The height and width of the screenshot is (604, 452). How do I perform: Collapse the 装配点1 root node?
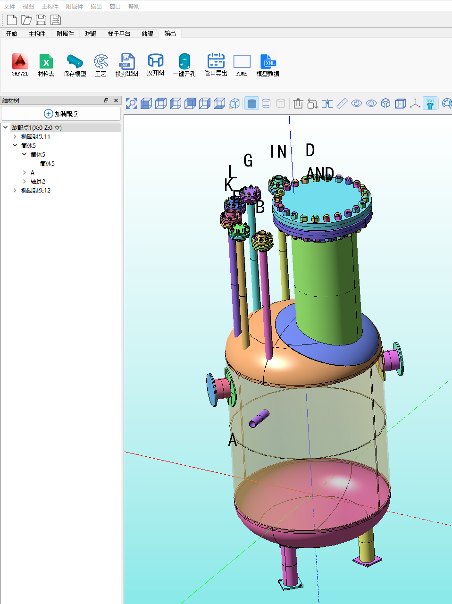[x=6, y=127]
